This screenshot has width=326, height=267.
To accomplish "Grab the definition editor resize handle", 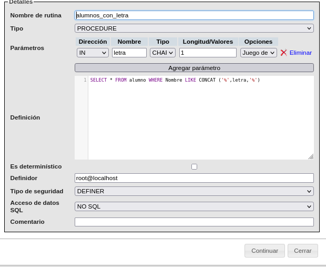I will pyautogui.click(x=311, y=156).
